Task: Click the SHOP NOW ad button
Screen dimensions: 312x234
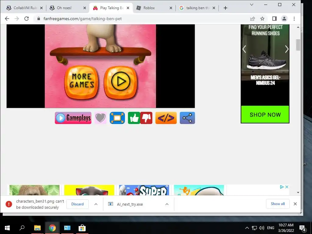Action: (265, 115)
